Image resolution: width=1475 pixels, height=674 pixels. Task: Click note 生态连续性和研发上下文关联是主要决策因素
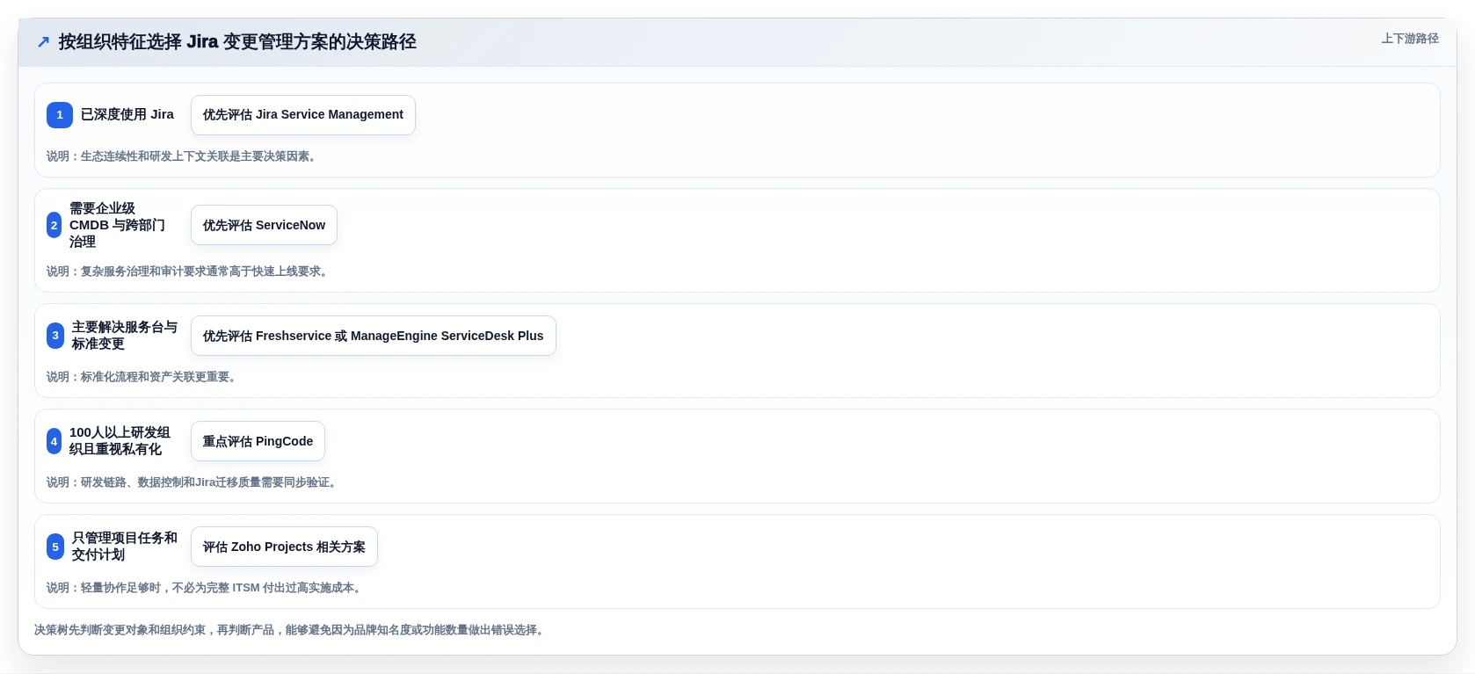182,156
